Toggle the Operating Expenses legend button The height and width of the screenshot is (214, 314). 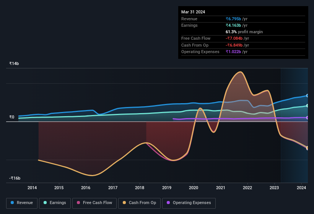189,203
